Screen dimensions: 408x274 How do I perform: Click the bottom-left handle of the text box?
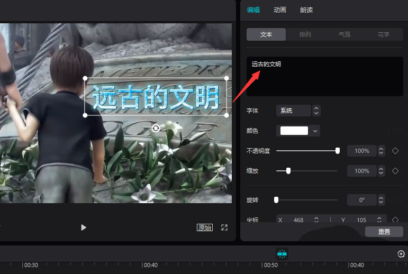tap(85, 115)
